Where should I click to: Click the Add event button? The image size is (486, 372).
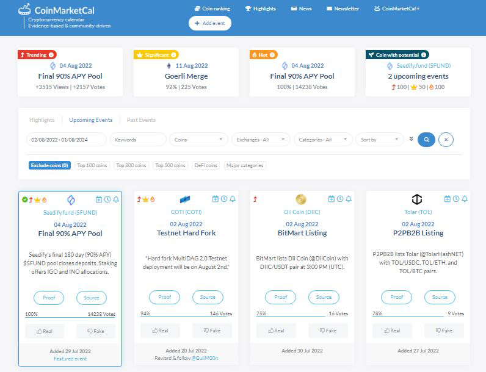tap(210, 23)
